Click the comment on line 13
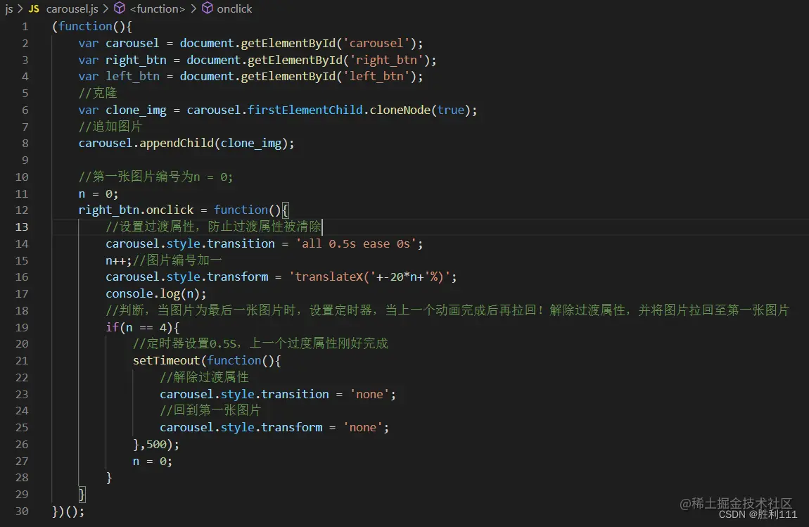 214,227
